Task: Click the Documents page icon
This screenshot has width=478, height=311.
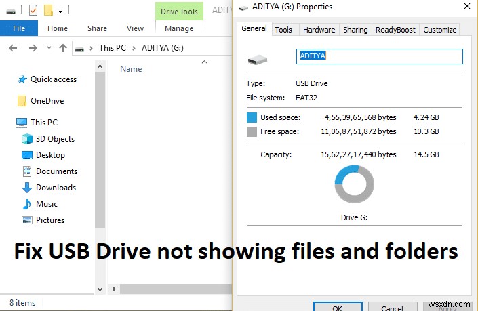Action: (27, 171)
